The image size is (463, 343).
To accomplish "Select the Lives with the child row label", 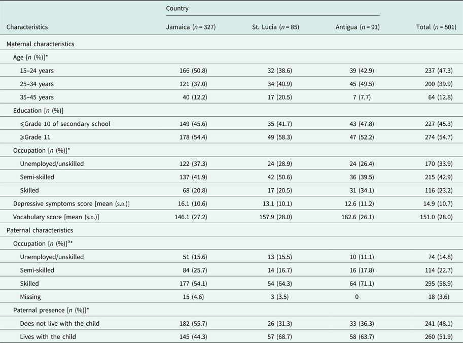I will 50,336.
